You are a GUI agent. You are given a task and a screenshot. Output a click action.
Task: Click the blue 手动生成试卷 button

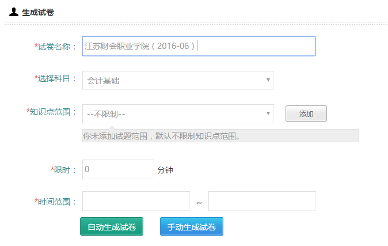tap(191, 226)
